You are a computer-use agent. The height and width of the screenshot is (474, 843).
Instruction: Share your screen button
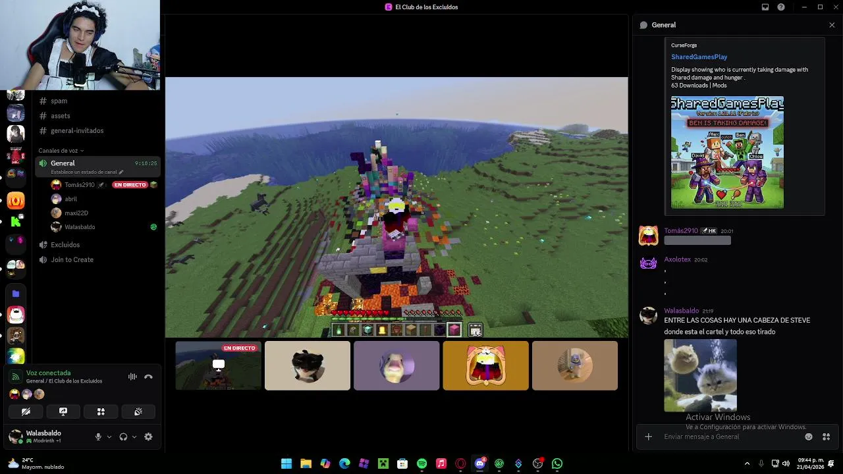point(63,411)
